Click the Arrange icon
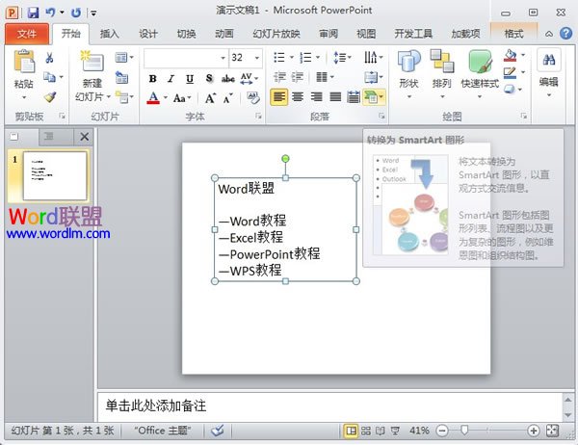The image size is (578, 445). [x=442, y=62]
